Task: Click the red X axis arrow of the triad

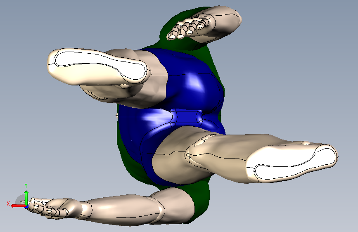Action: 18,206
